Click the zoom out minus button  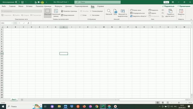(x=172, y=103)
